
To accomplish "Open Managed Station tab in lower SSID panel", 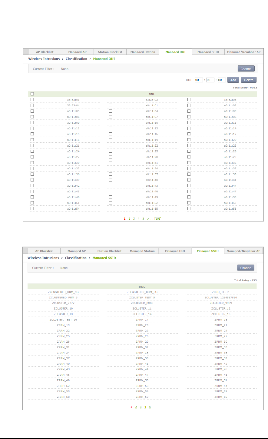I will click(x=142, y=251).
